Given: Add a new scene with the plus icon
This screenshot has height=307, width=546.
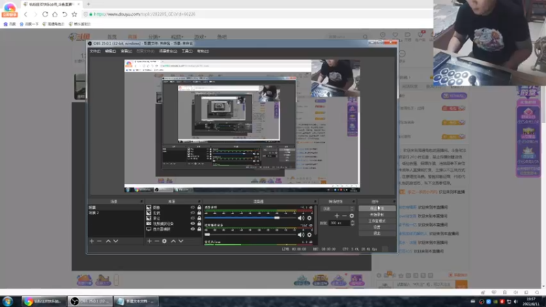Looking at the screenshot, I should click(x=92, y=241).
